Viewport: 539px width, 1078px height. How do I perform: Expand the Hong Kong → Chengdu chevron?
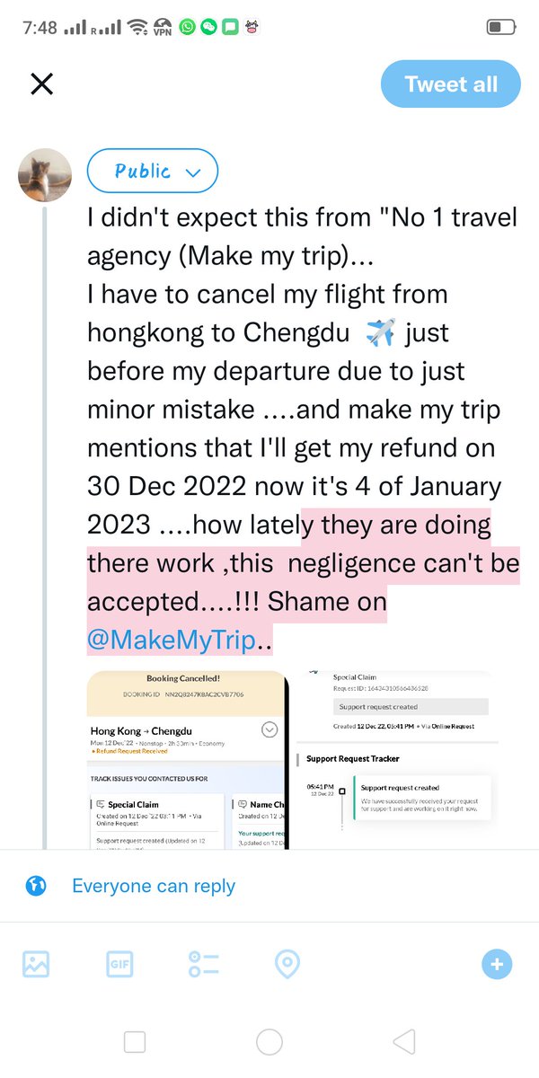point(269,729)
